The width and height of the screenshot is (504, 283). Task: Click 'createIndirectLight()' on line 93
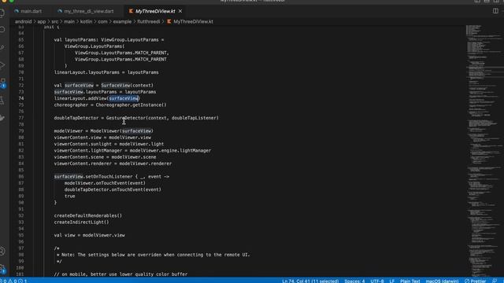pyautogui.click(x=81, y=222)
